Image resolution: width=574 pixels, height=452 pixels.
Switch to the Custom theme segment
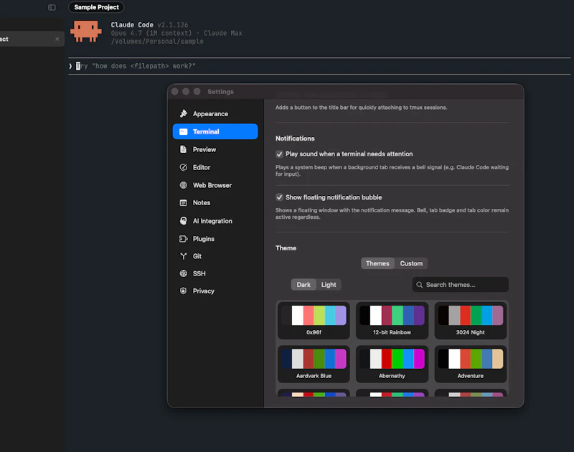coord(411,263)
